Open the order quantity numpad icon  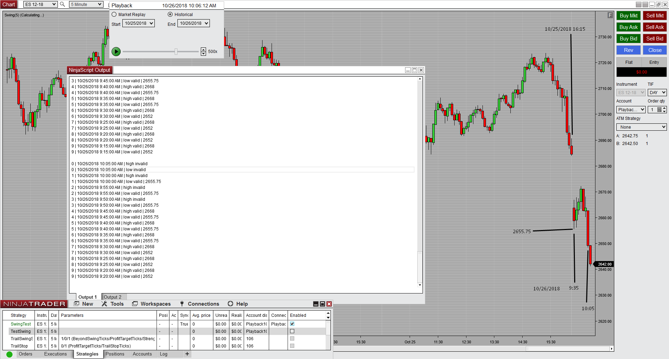pos(659,109)
